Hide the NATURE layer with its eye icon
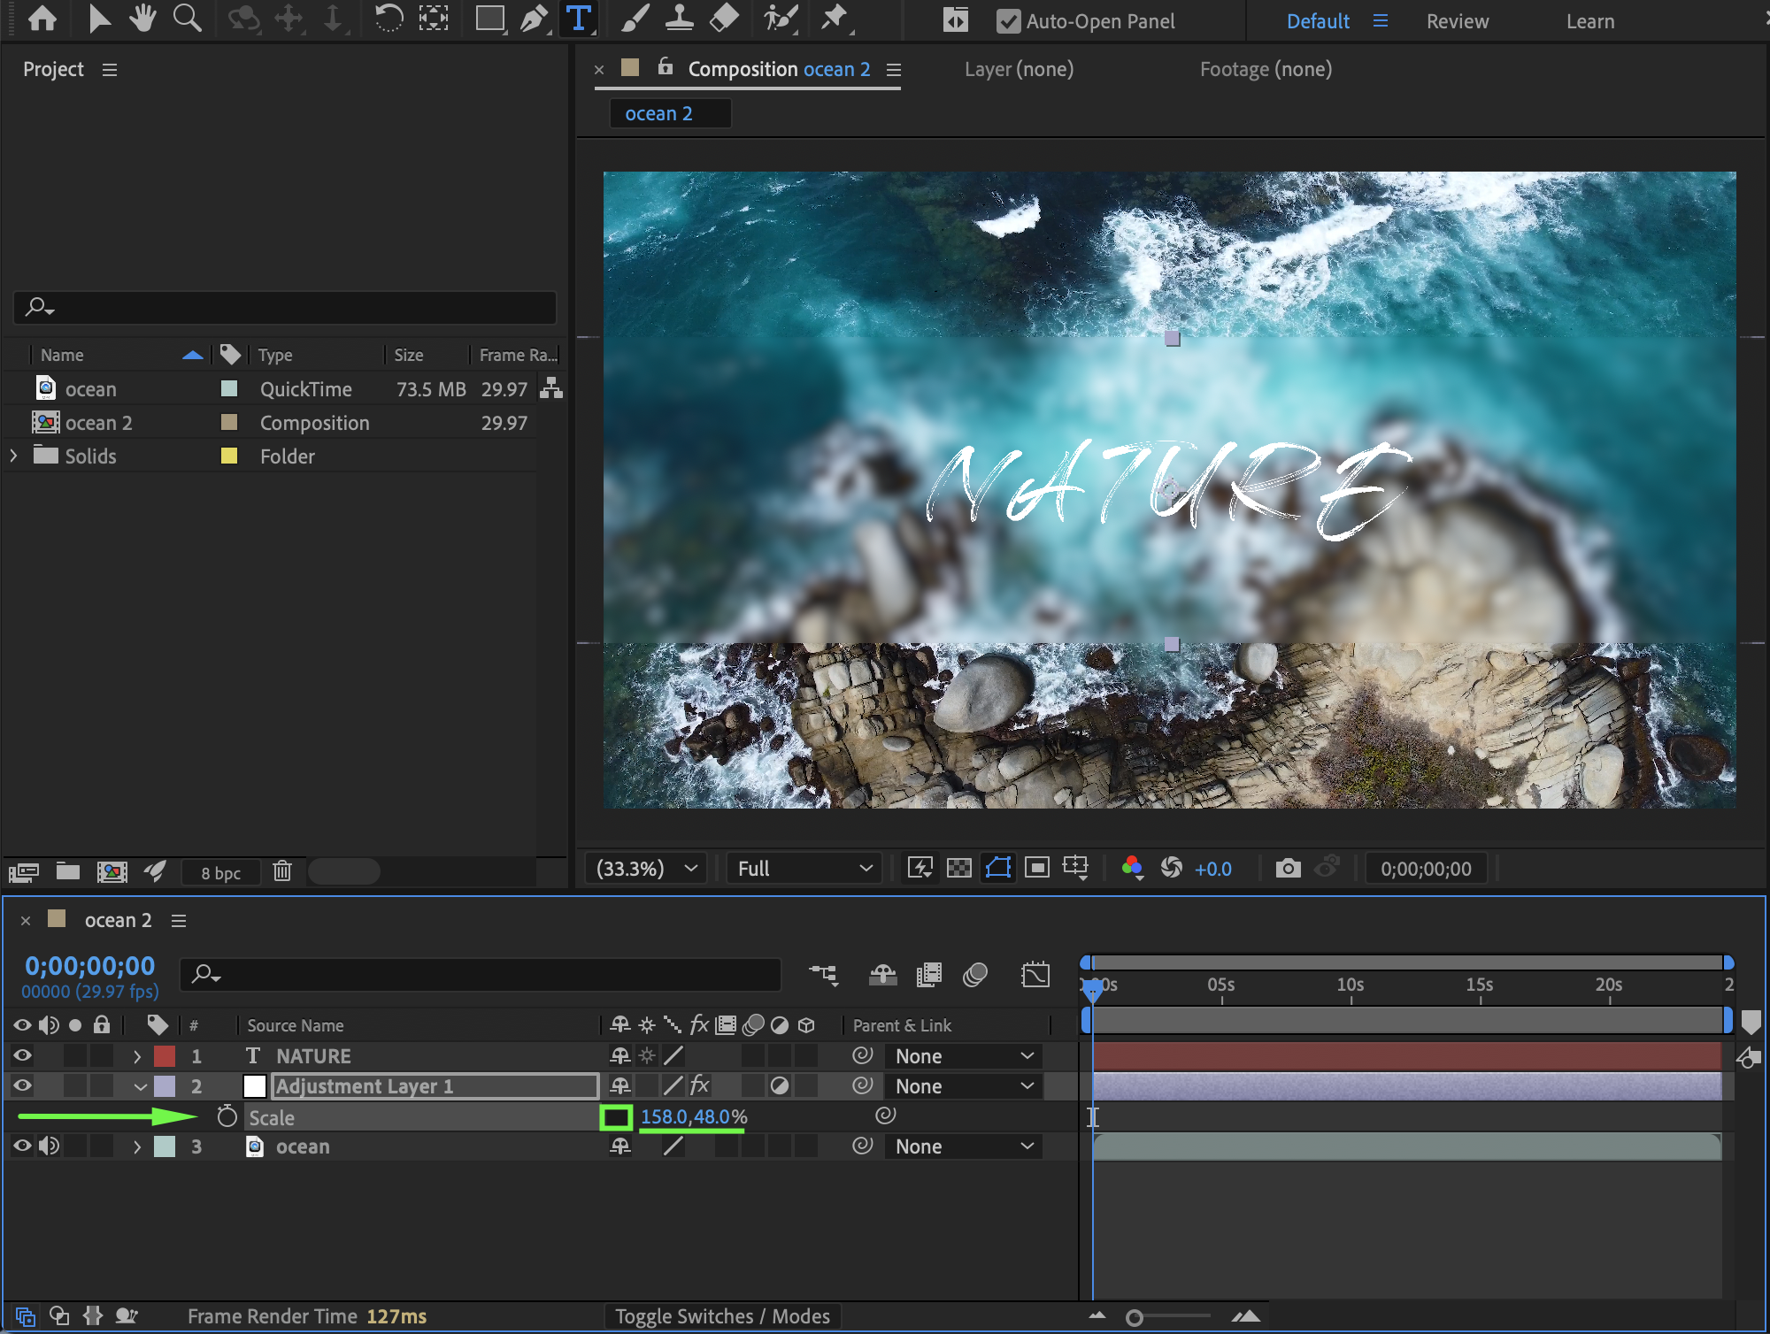The height and width of the screenshot is (1334, 1770). click(22, 1055)
